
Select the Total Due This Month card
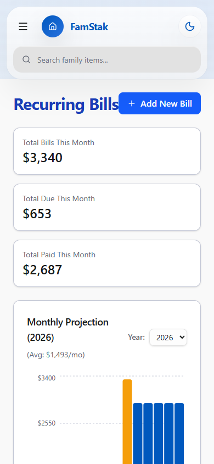click(x=107, y=207)
